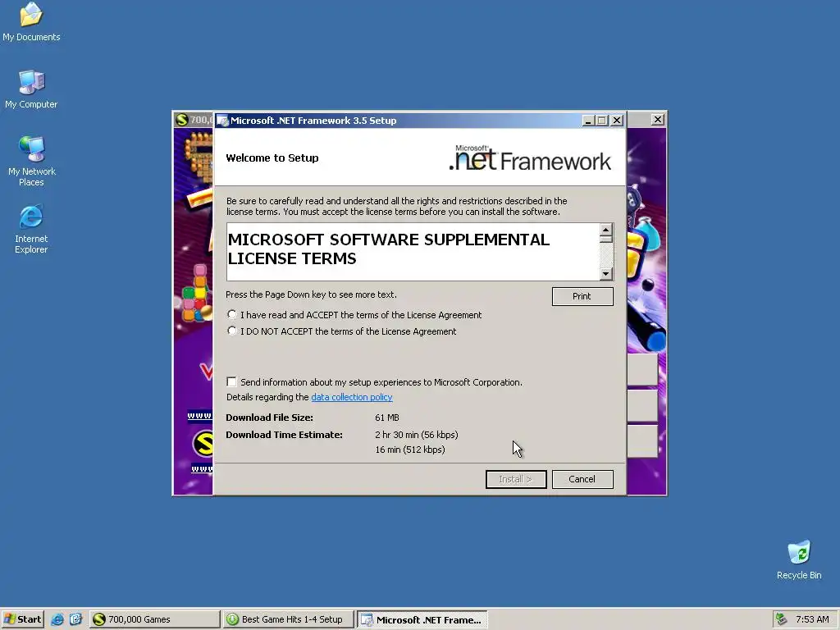Select the Recycle Bin desktop icon

pyautogui.click(x=799, y=559)
